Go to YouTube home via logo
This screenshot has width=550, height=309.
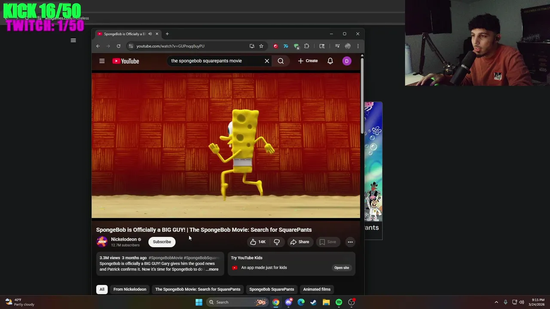coord(125,61)
